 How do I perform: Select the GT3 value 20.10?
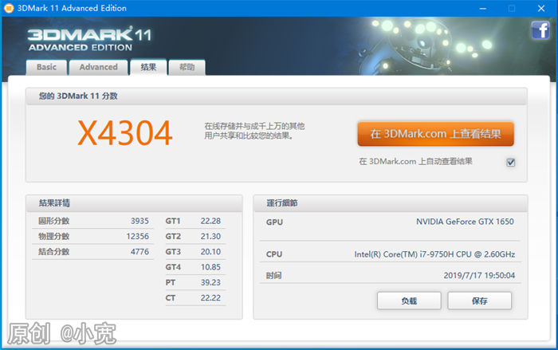pos(210,252)
